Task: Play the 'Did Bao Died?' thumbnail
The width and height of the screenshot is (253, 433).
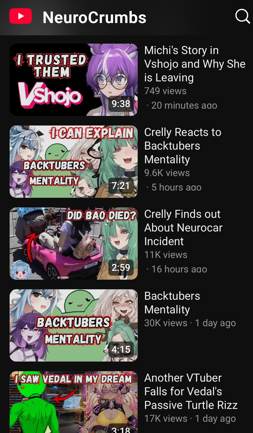Action: coord(74,244)
